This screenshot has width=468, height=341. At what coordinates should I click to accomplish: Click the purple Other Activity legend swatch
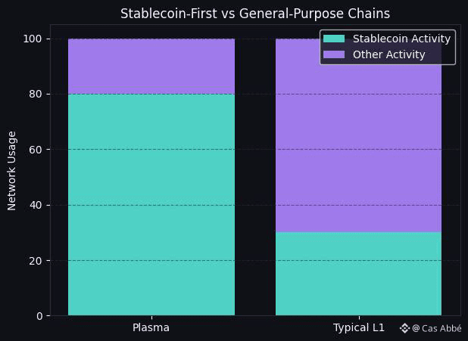pyautogui.click(x=333, y=54)
